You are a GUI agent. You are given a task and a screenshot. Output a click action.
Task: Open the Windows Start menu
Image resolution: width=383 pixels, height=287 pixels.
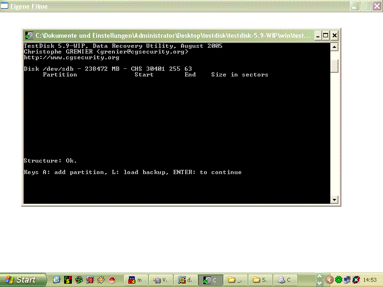tap(23, 280)
